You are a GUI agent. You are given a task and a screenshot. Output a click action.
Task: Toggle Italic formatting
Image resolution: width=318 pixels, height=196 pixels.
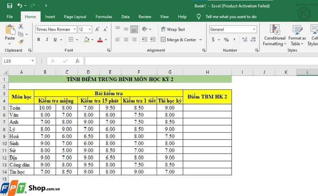(x=48, y=40)
